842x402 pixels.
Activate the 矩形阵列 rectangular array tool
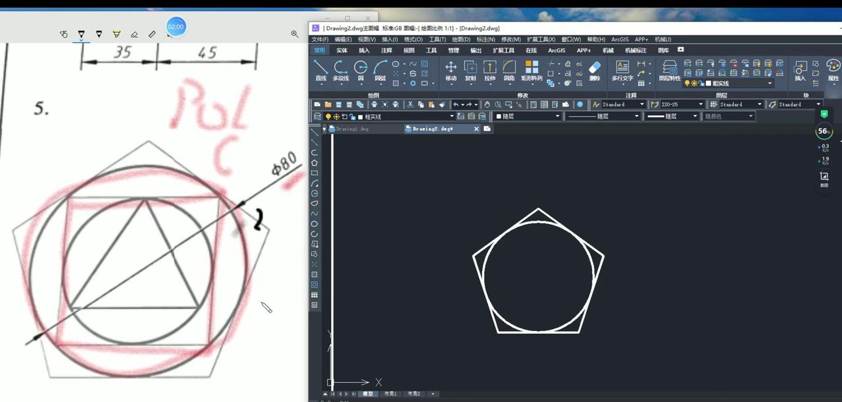pos(532,70)
